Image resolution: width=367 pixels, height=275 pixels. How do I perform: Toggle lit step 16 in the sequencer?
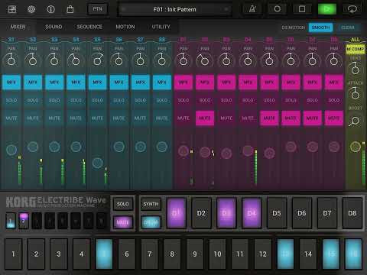pos(353,254)
